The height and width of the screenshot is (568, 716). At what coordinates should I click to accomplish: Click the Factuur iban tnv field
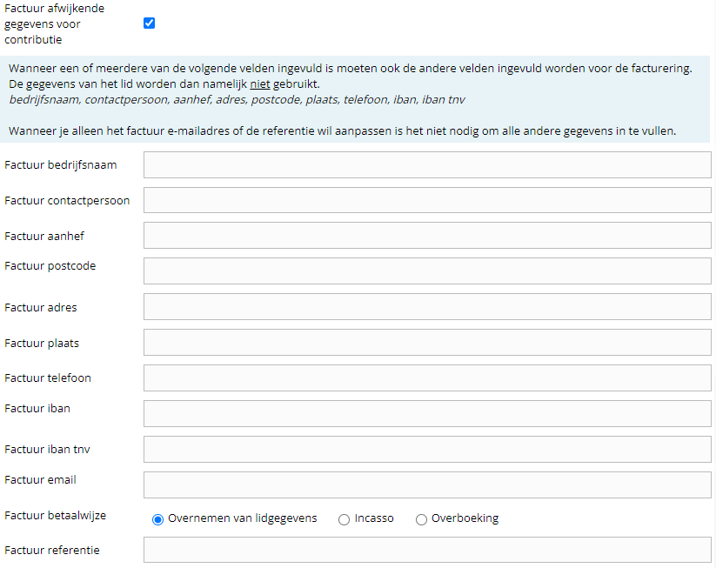pyautogui.click(x=427, y=449)
